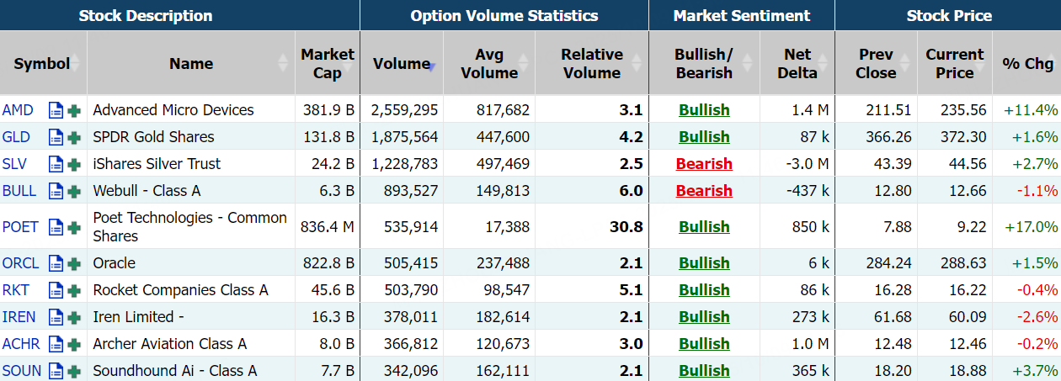The image size is (1061, 381).
Task: Click the green plus icon for SOUN
Action: (x=74, y=371)
